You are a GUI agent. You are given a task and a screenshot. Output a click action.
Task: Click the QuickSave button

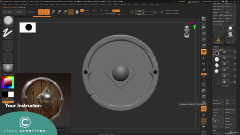[181, 1]
